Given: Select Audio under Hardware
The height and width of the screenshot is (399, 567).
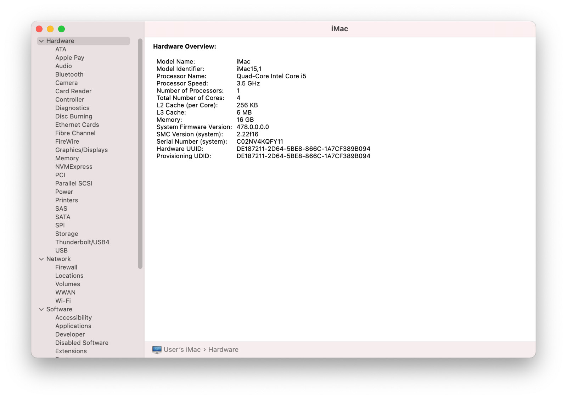Looking at the screenshot, I should coord(63,66).
